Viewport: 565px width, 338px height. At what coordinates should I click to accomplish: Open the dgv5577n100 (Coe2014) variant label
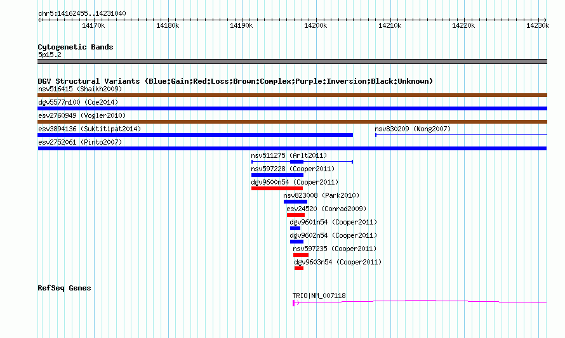click(x=78, y=102)
